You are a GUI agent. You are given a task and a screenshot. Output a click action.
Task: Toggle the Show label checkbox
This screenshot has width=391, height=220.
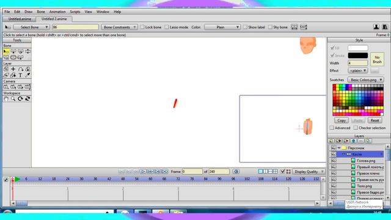(245, 27)
